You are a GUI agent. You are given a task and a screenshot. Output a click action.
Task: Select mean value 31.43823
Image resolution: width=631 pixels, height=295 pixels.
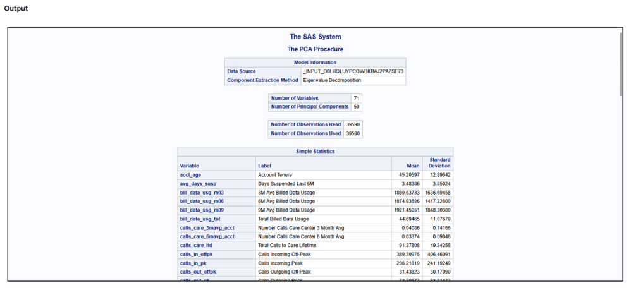pos(410,272)
